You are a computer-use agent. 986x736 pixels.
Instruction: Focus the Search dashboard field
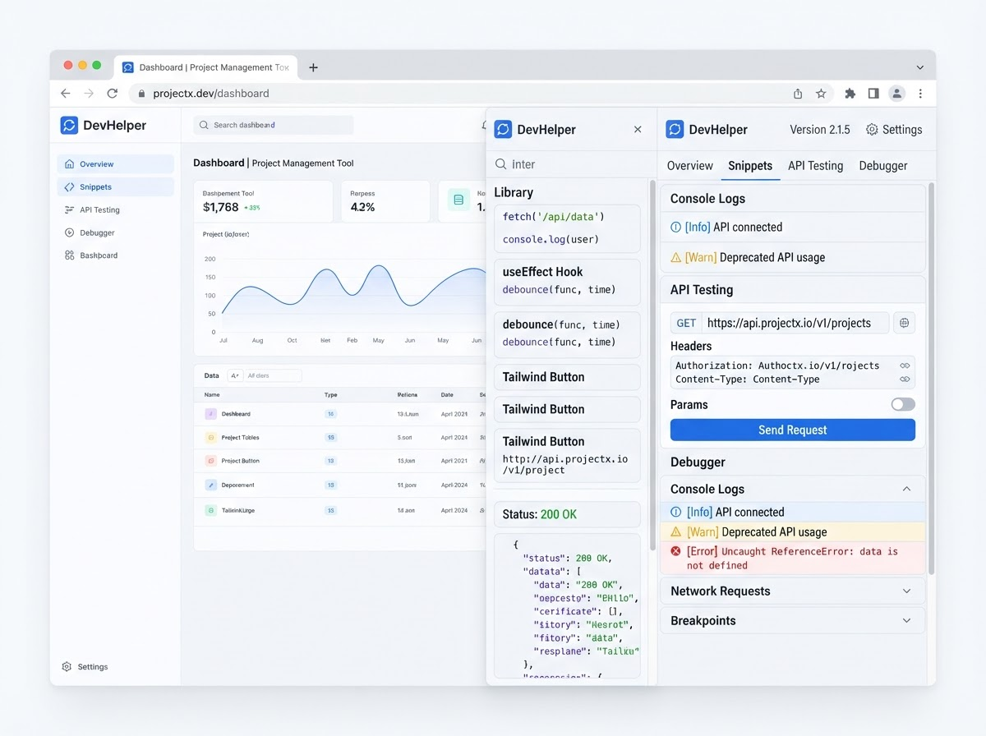point(274,125)
